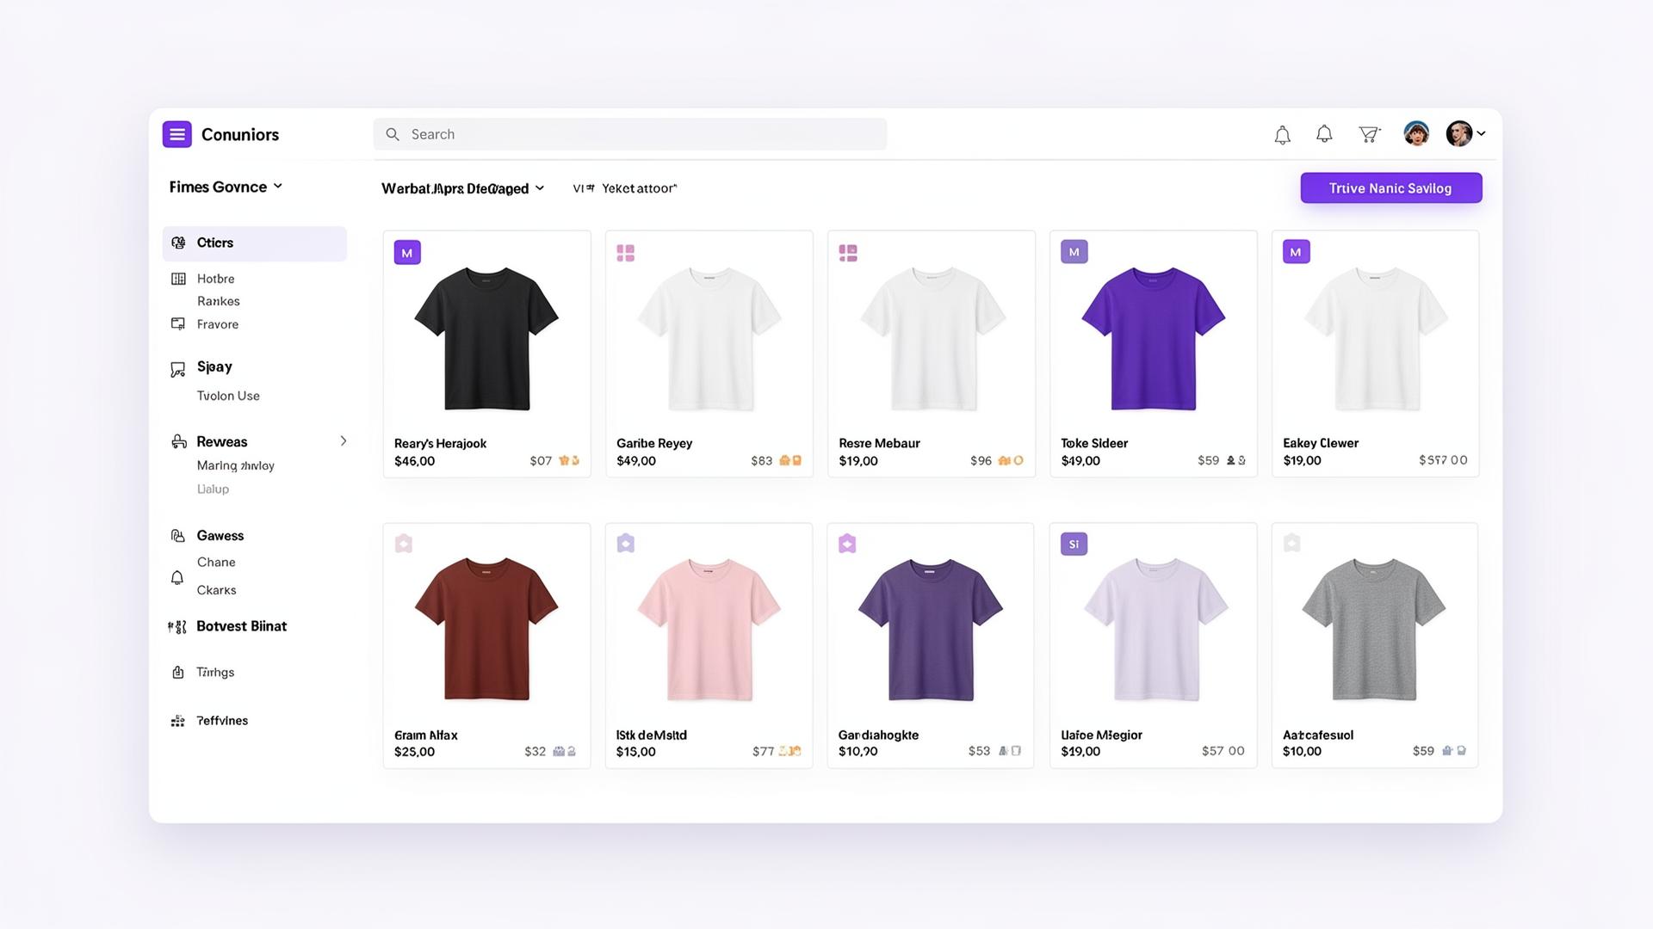
Task: Click the M badge on Eakey Clewer card
Action: (1296, 252)
